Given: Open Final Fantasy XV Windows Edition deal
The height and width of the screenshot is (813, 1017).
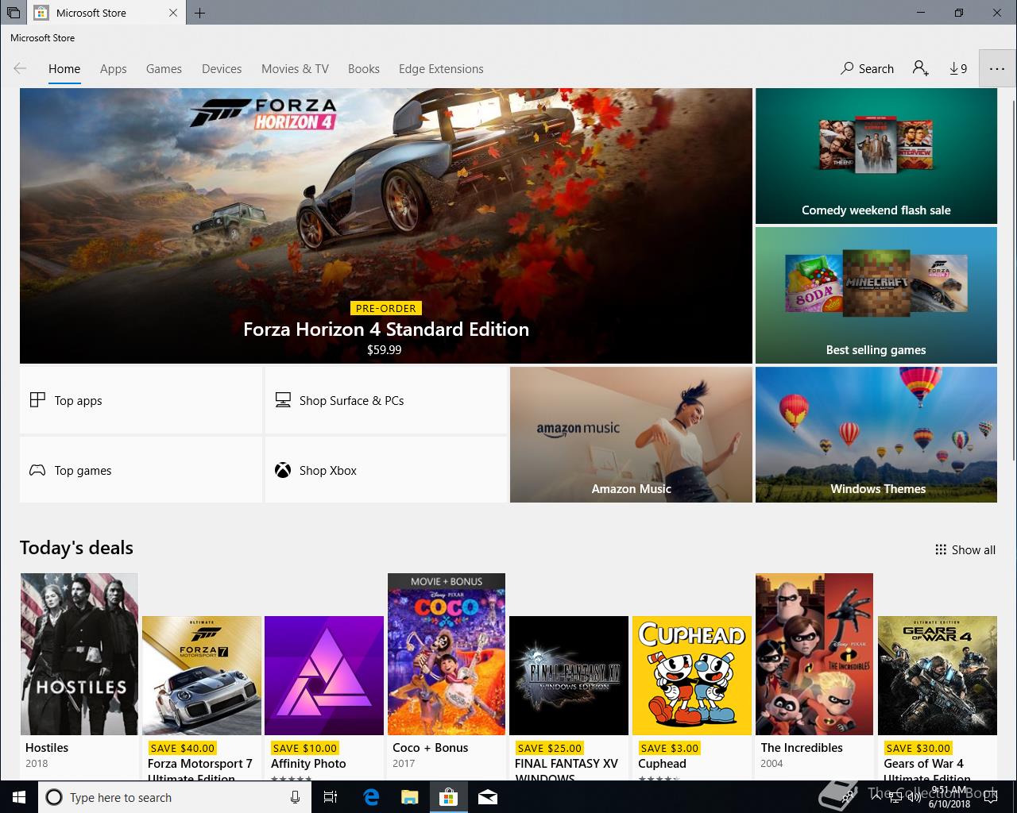Looking at the screenshot, I should point(569,698).
